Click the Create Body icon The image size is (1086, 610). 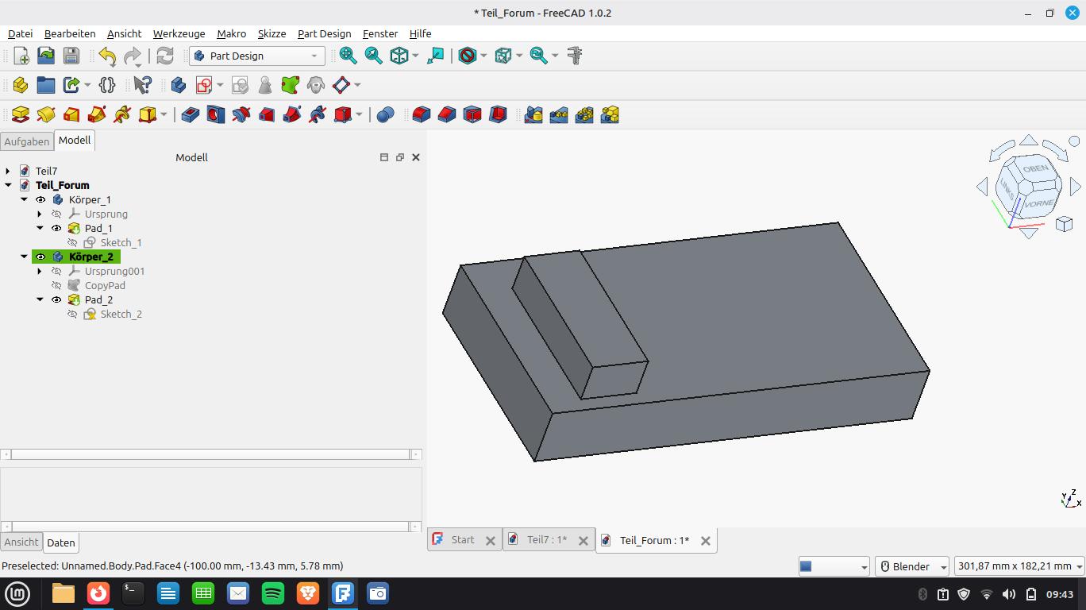(178, 85)
